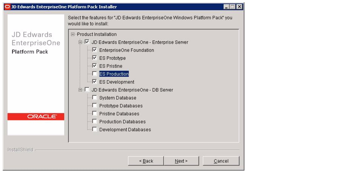Select the ES Production tree label
Viewport: 340px width, 174px height.
coord(114,74)
